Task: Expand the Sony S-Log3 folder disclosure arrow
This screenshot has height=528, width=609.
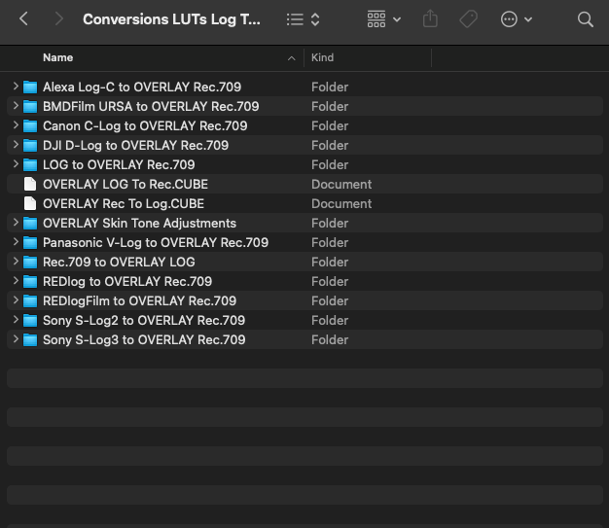Action: (x=16, y=339)
